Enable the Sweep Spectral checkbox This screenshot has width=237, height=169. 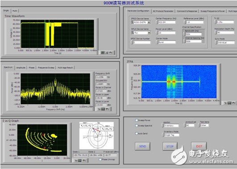(137, 126)
